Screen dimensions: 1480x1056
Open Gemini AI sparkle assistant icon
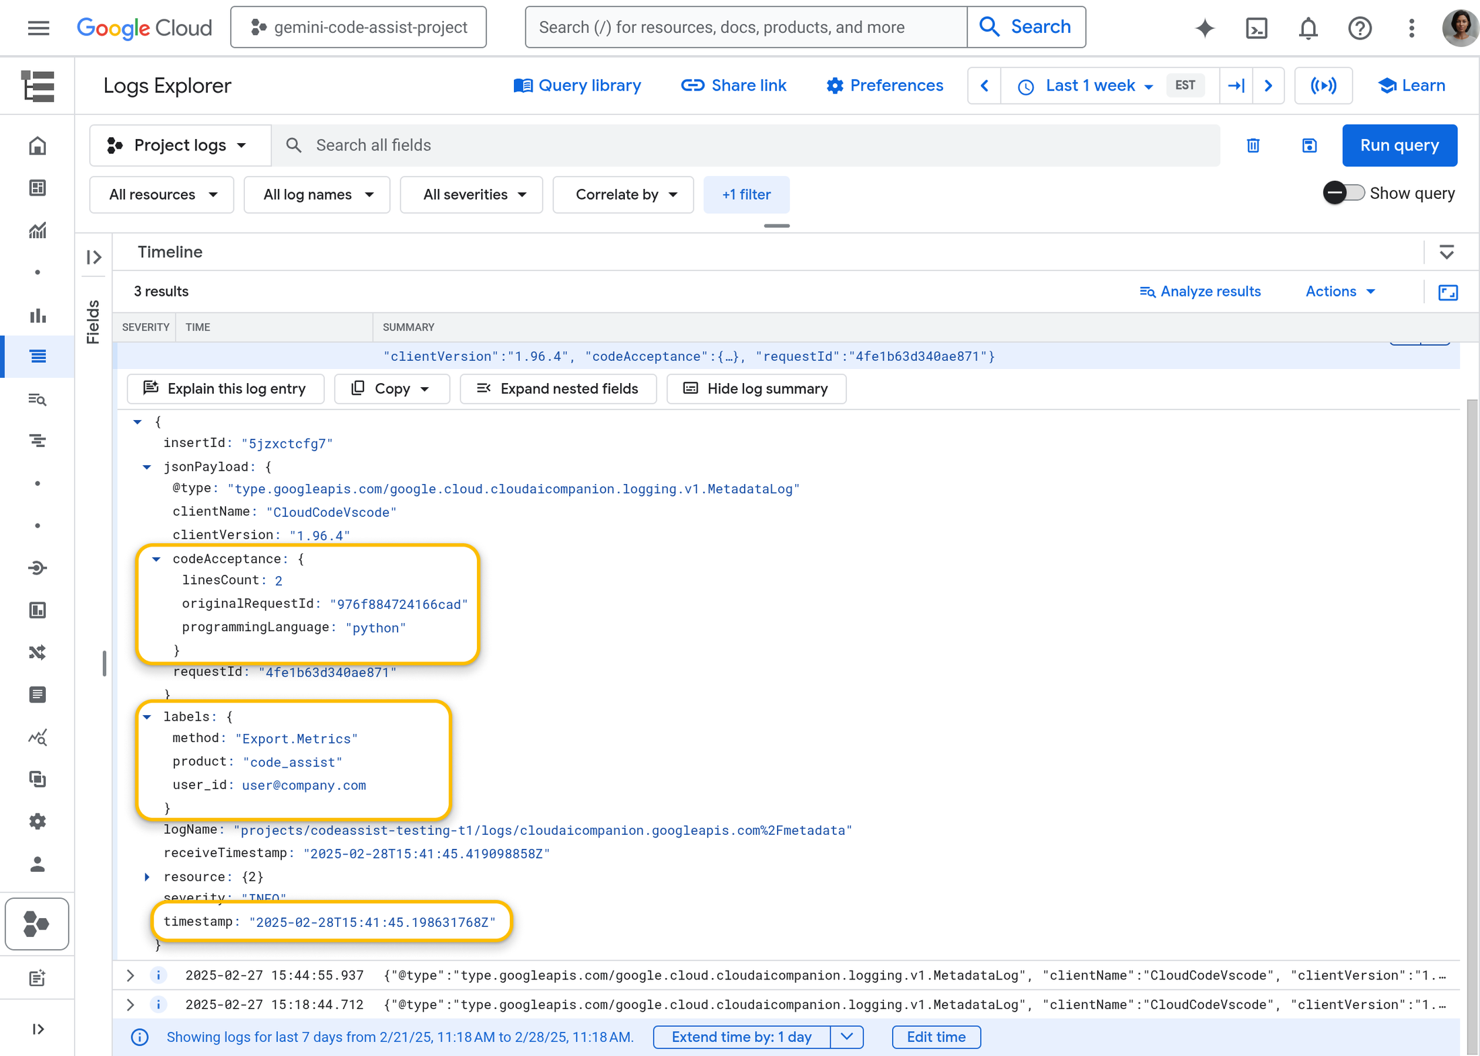(x=1205, y=28)
